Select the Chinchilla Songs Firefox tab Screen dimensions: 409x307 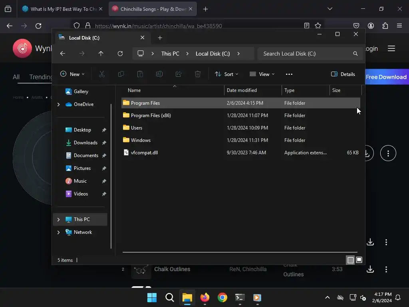click(153, 9)
